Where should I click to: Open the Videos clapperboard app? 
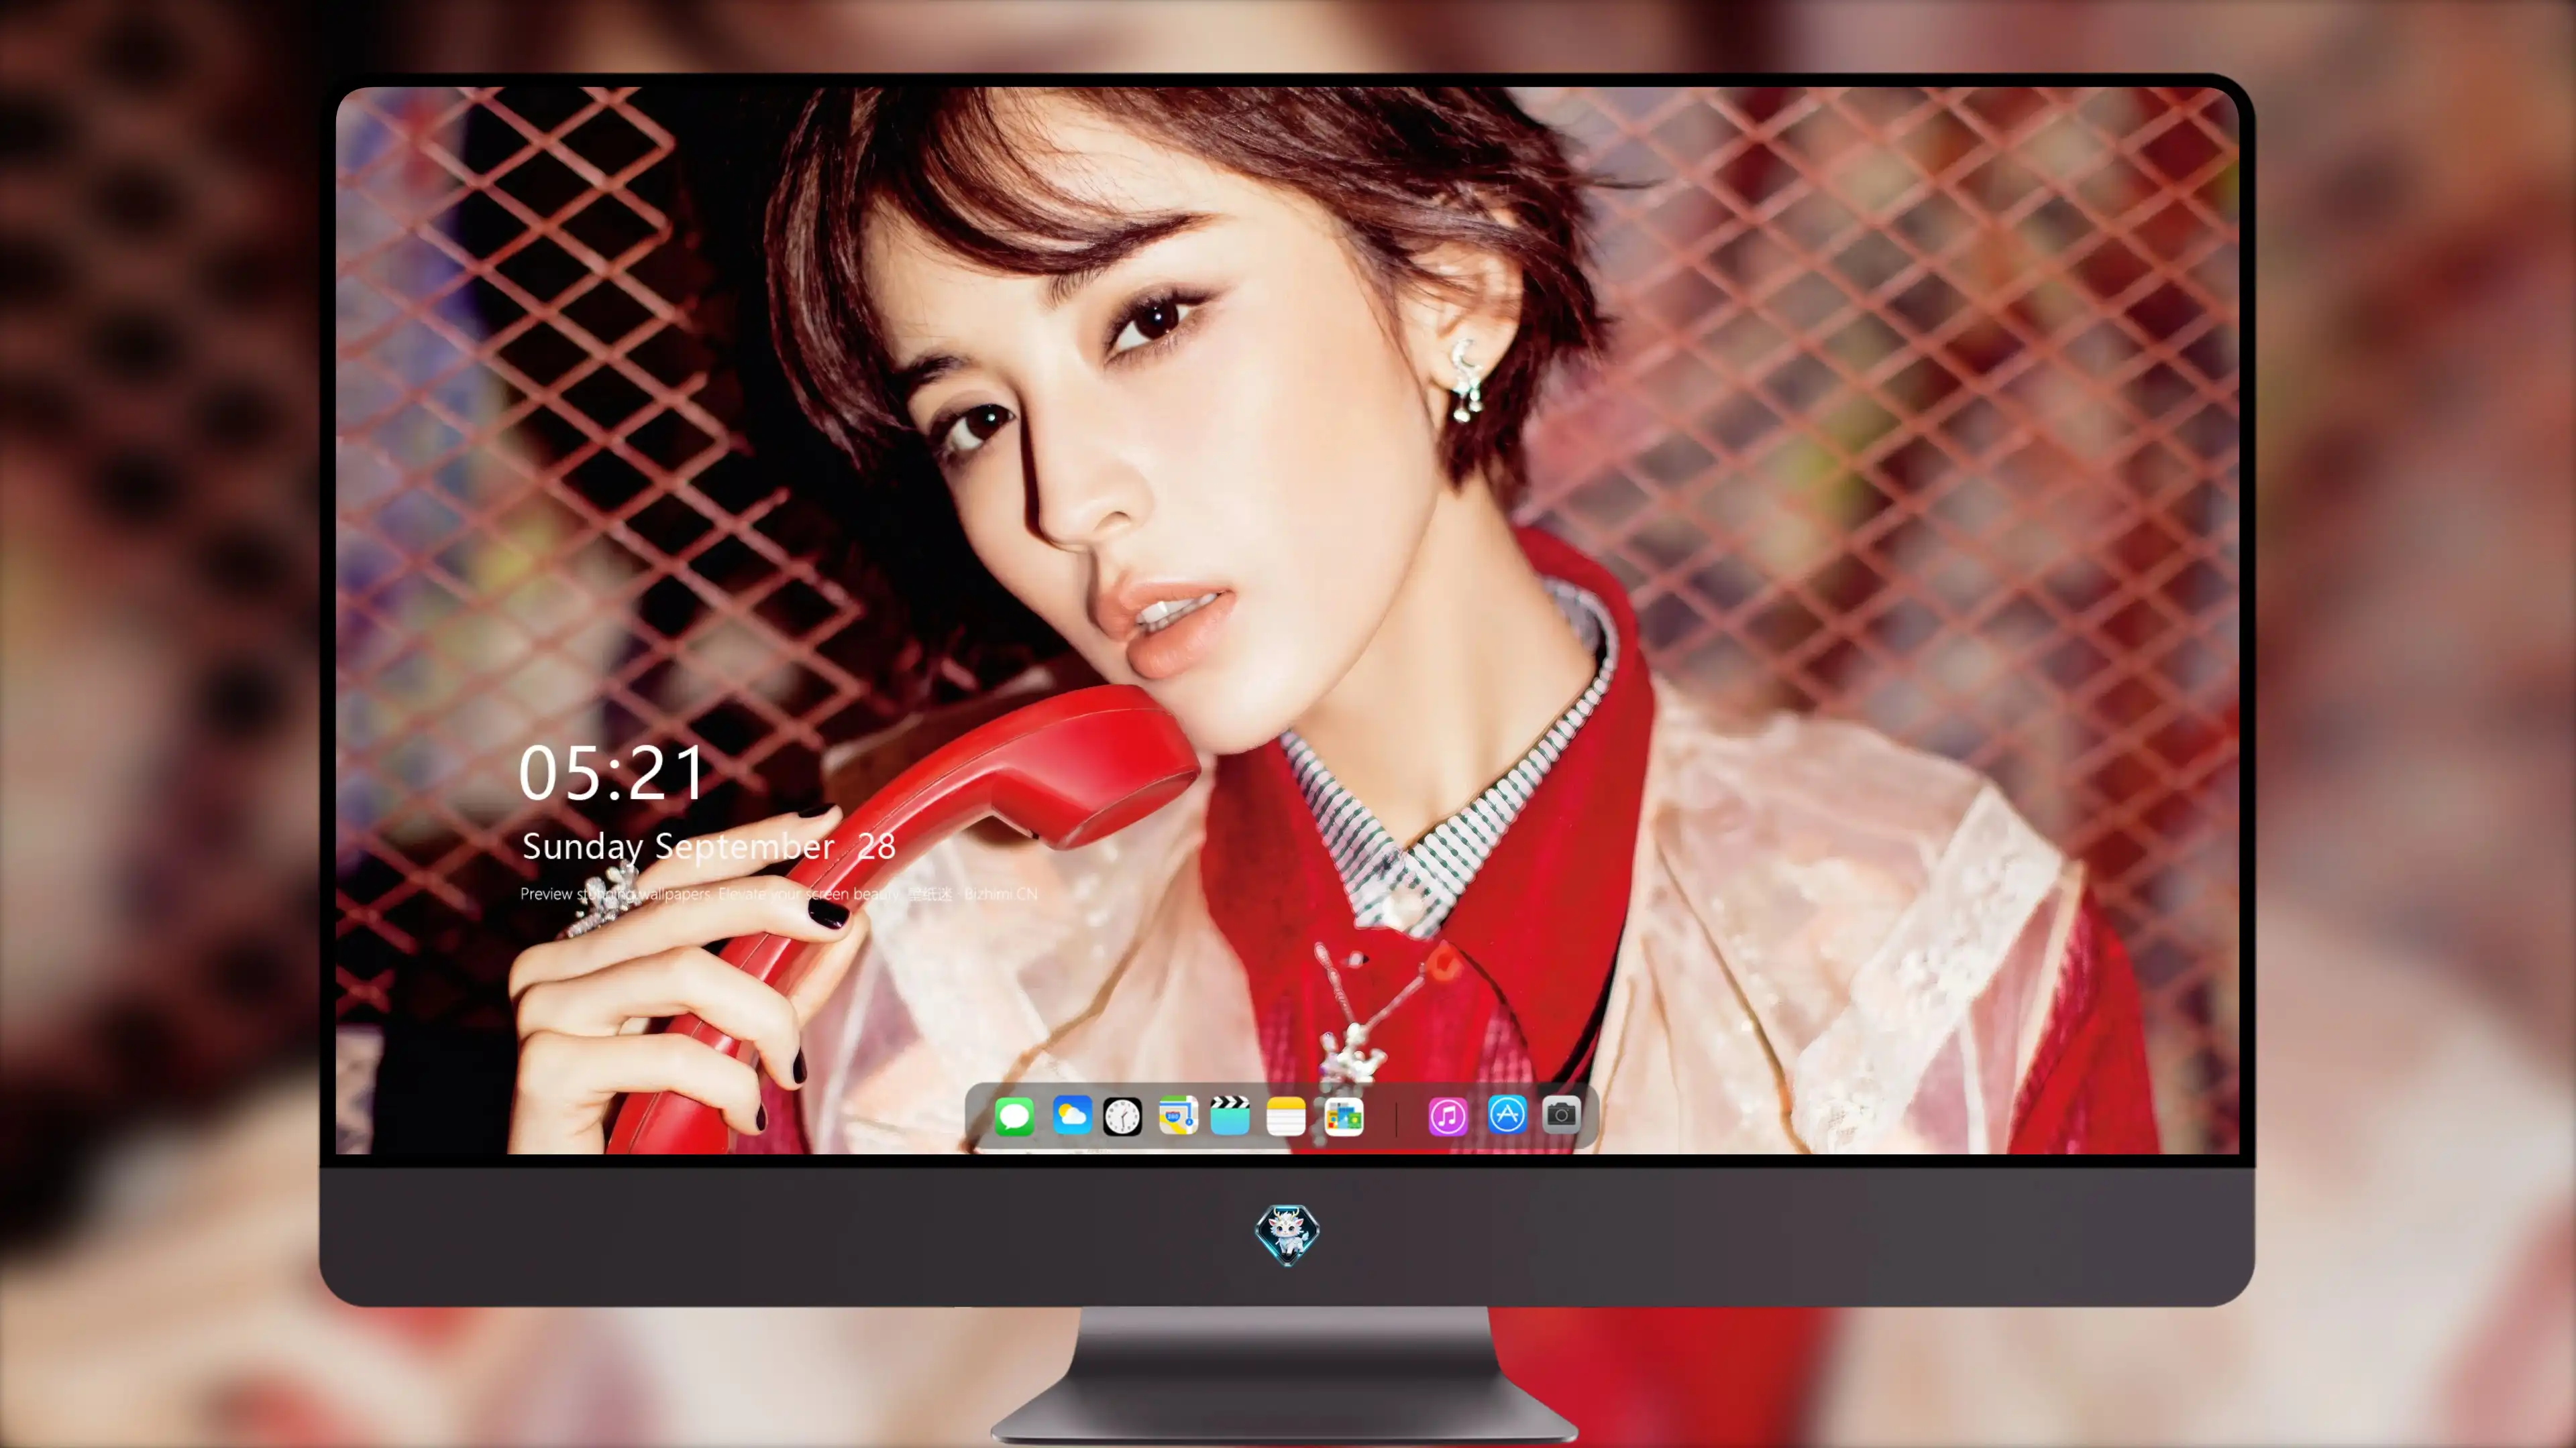(x=1230, y=1115)
